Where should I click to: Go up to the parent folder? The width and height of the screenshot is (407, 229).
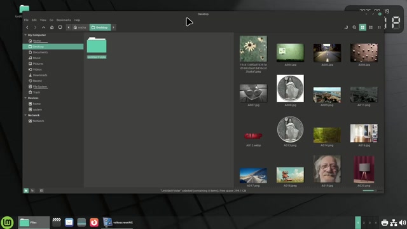(x=44, y=27)
